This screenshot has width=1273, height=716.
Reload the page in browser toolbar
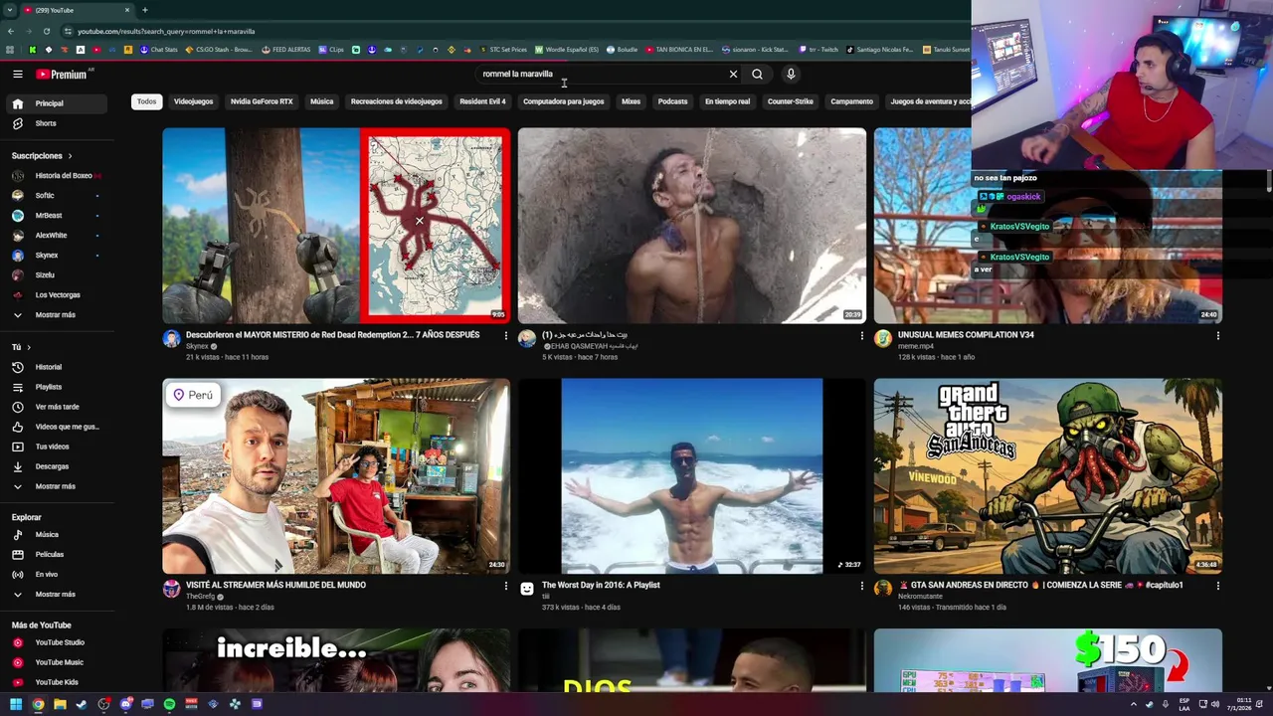46,31
